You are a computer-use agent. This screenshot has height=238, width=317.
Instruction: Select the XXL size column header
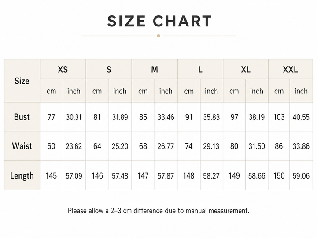pos(291,69)
